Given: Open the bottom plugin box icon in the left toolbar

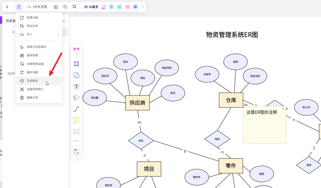Looking at the screenshot, I should [76, 152].
